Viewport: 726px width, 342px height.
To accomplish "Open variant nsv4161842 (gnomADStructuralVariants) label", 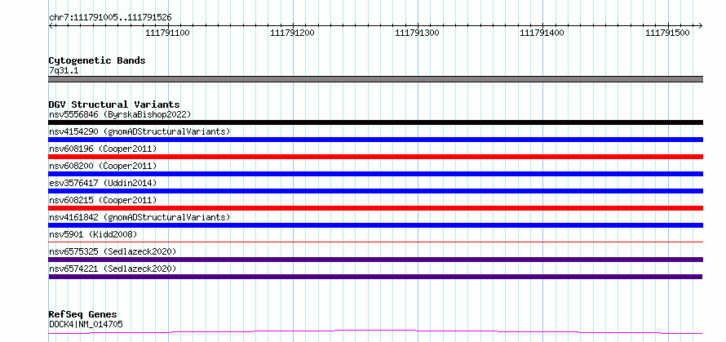I will [139, 217].
